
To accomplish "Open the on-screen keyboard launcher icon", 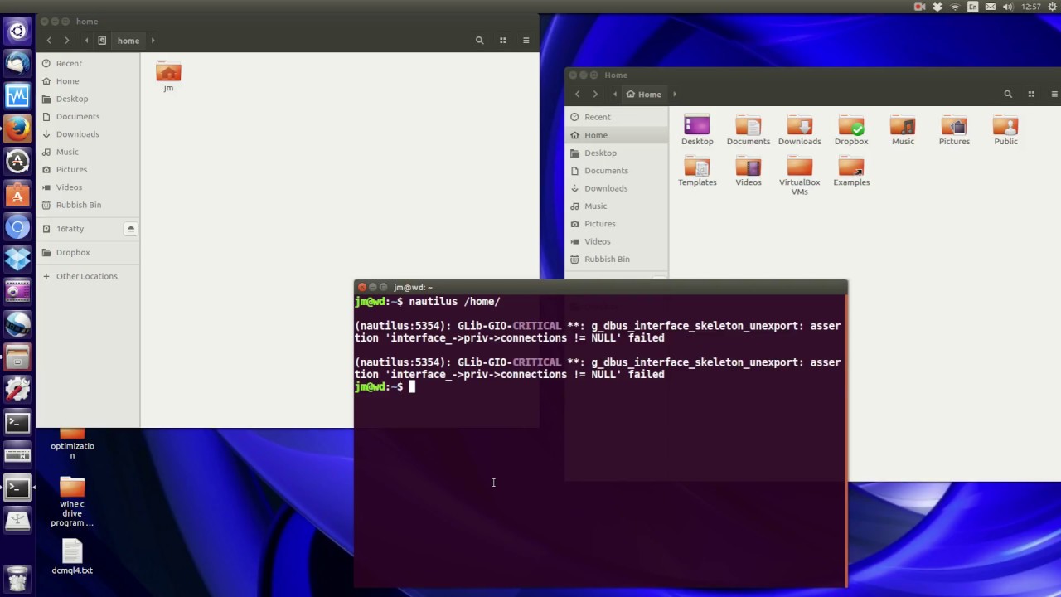I will click(17, 455).
